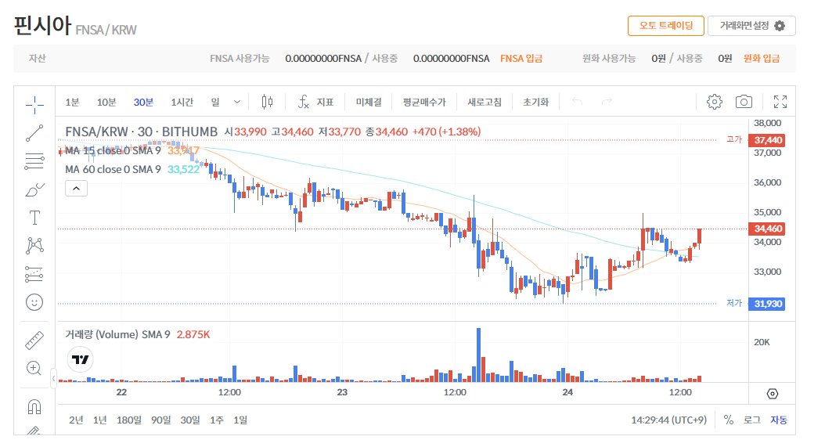Image resolution: width=825 pixels, height=447 pixels.
Task: Open the chart patterns tool
Action: (34, 246)
